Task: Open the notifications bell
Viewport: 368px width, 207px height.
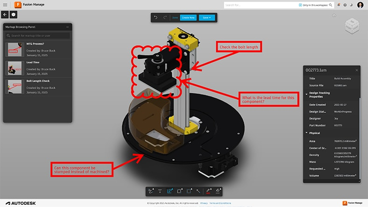Action: click(338, 5)
